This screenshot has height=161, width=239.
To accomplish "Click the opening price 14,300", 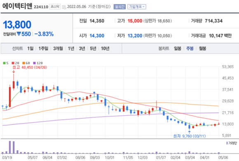I will click(x=97, y=36).
